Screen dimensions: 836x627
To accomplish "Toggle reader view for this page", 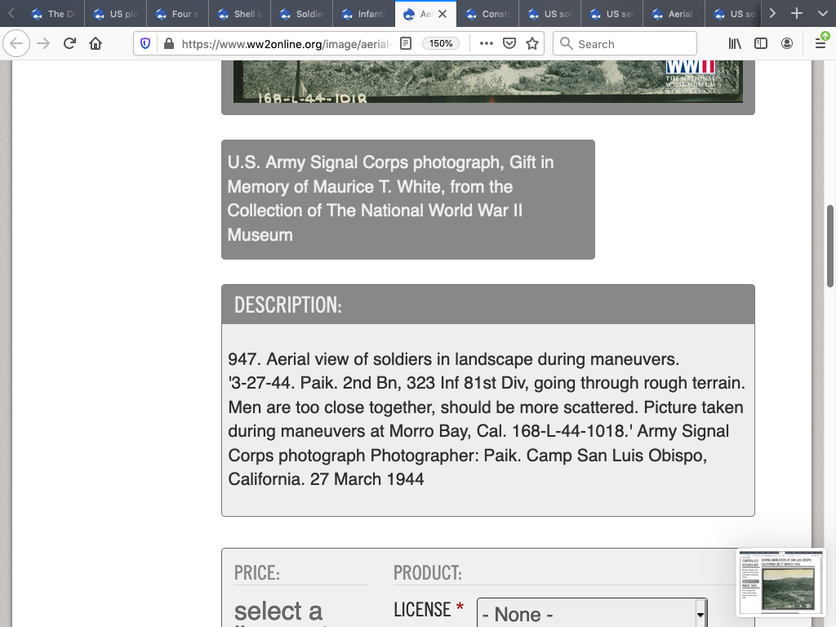I will coord(406,44).
